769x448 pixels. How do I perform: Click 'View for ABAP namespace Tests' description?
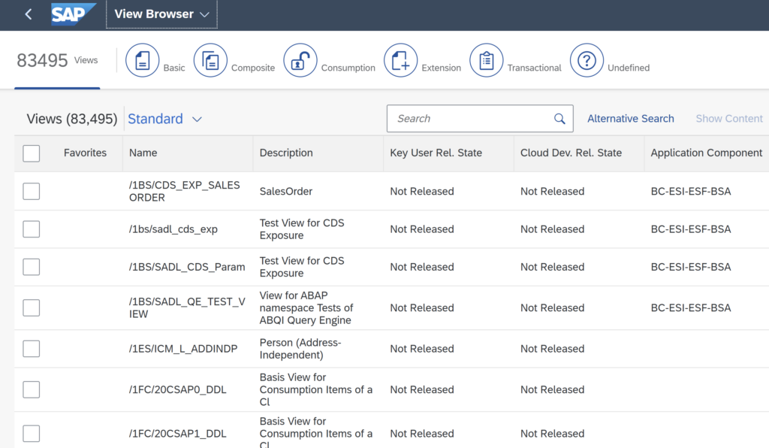(x=306, y=307)
